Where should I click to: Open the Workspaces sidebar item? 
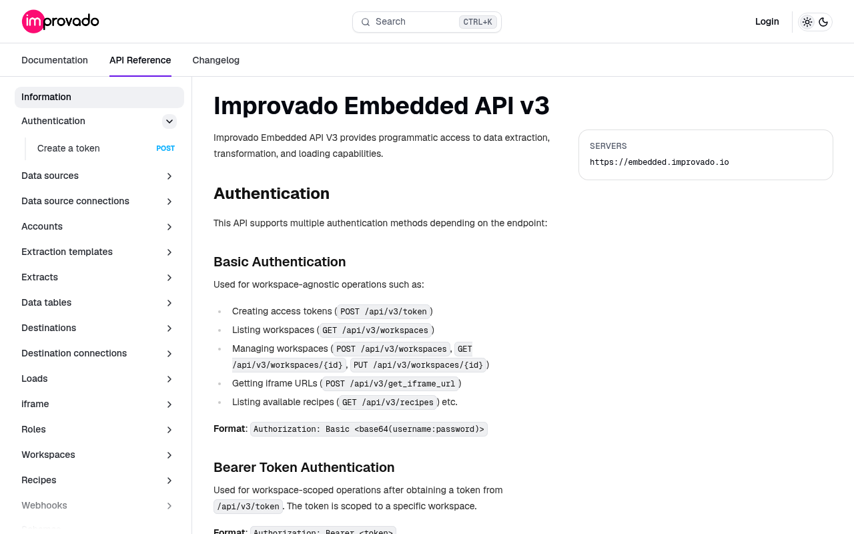click(x=48, y=455)
